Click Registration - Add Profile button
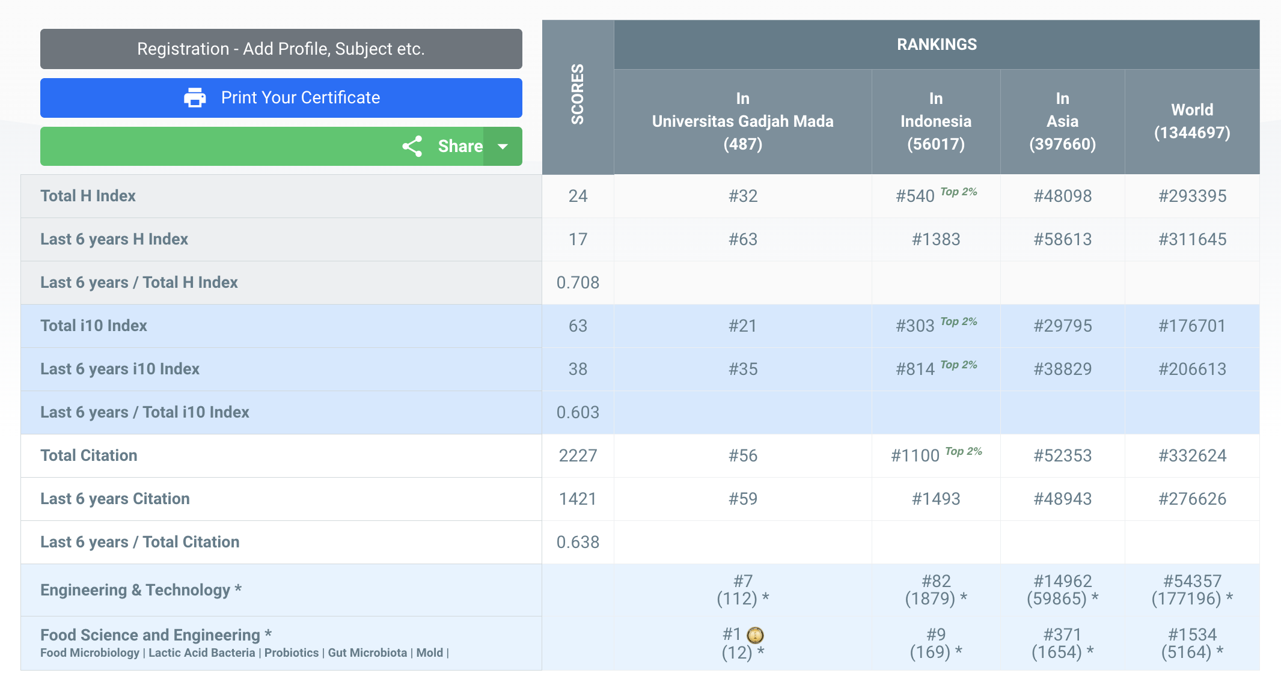The height and width of the screenshot is (694, 1281). click(281, 49)
